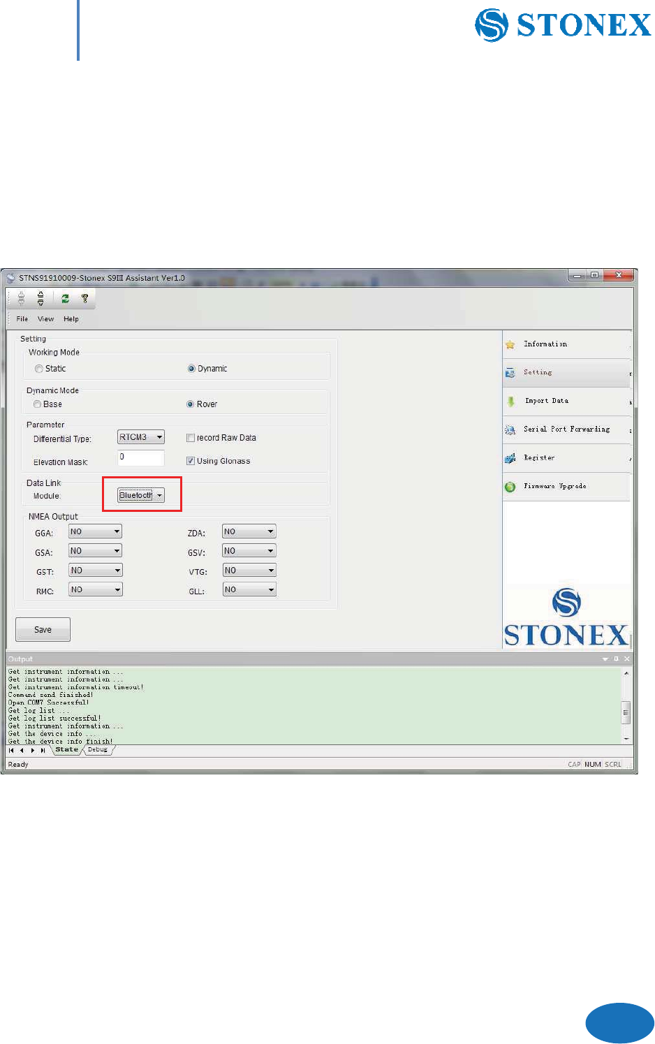Open GSA output dropdown
This screenshot has width=655, height=1044.
tap(96, 551)
